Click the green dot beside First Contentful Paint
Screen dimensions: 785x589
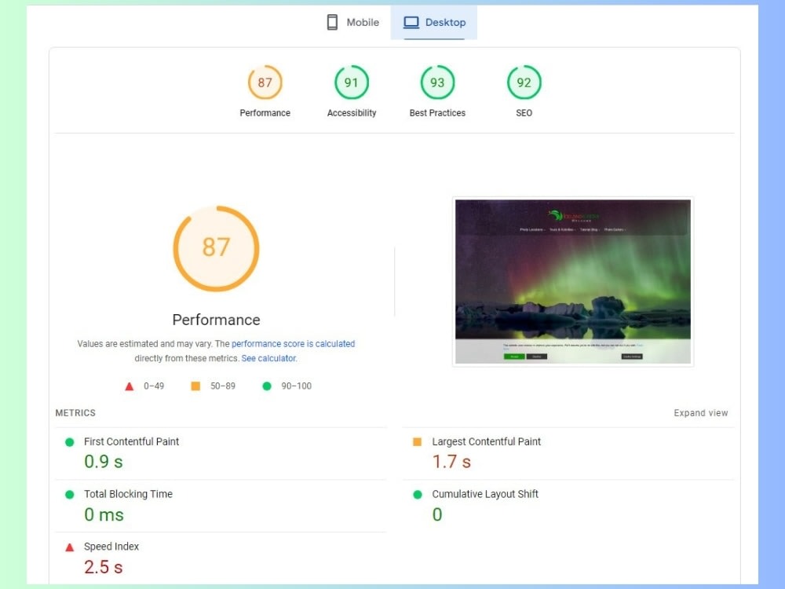pyautogui.click(x=70, y=441)
